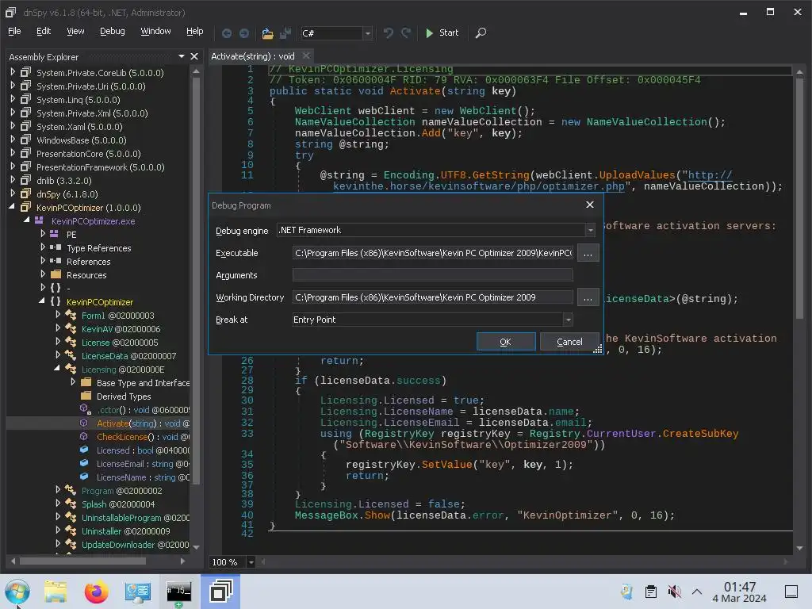Click the Open file folder icon
Viewport: 812px width, 609px height.
[x=267, y=33]
